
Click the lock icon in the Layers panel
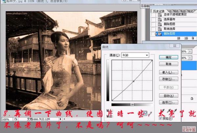pyautogui.click(x=192, y=98)
